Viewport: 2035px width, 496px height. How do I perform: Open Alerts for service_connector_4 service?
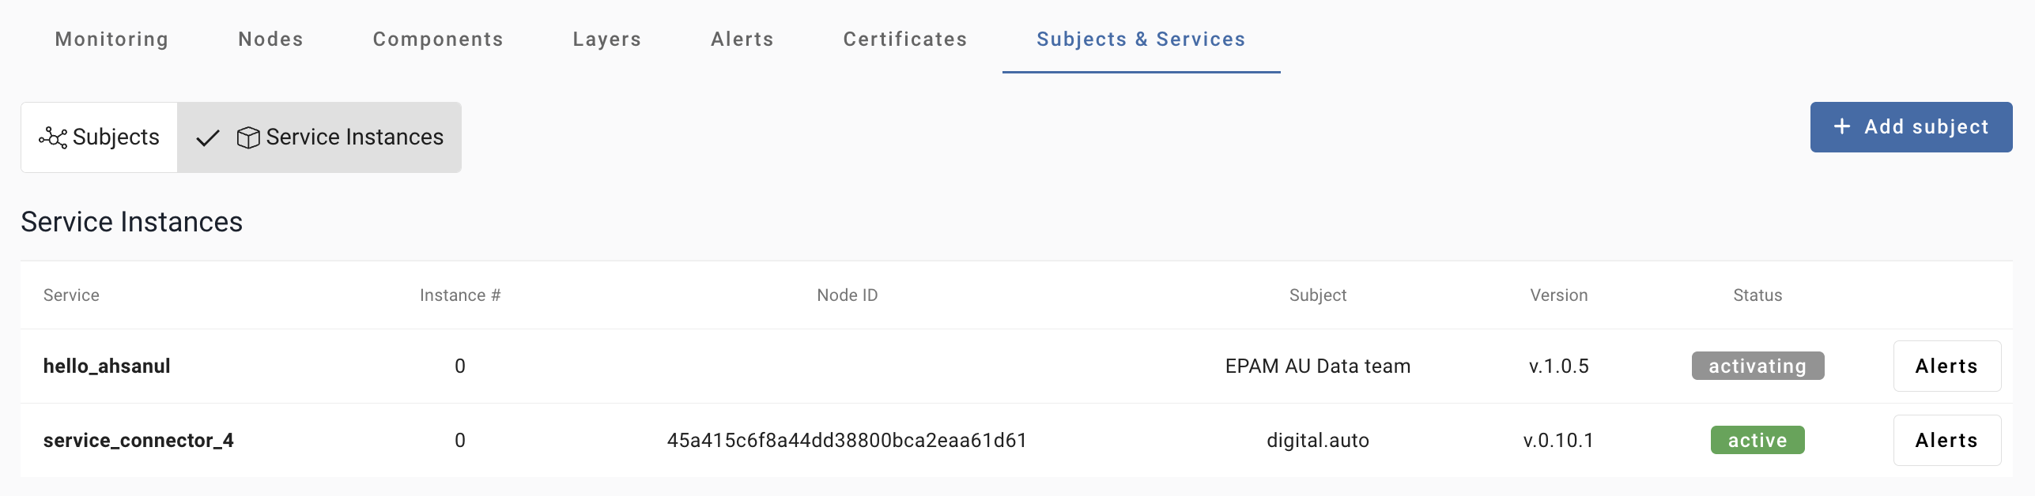1946,440
